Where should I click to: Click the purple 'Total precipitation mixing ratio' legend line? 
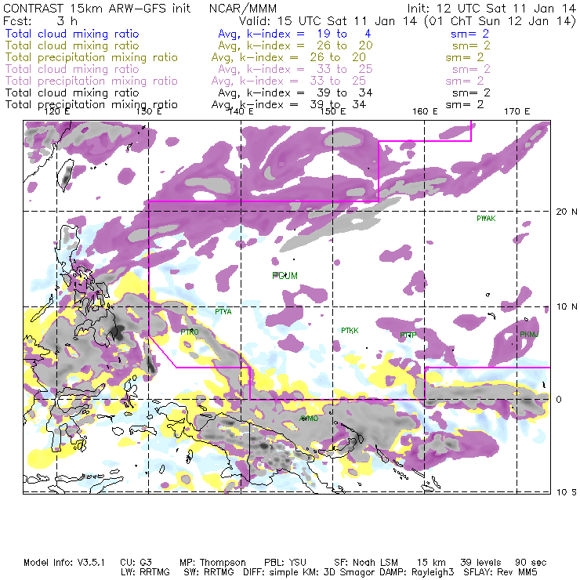92,81
